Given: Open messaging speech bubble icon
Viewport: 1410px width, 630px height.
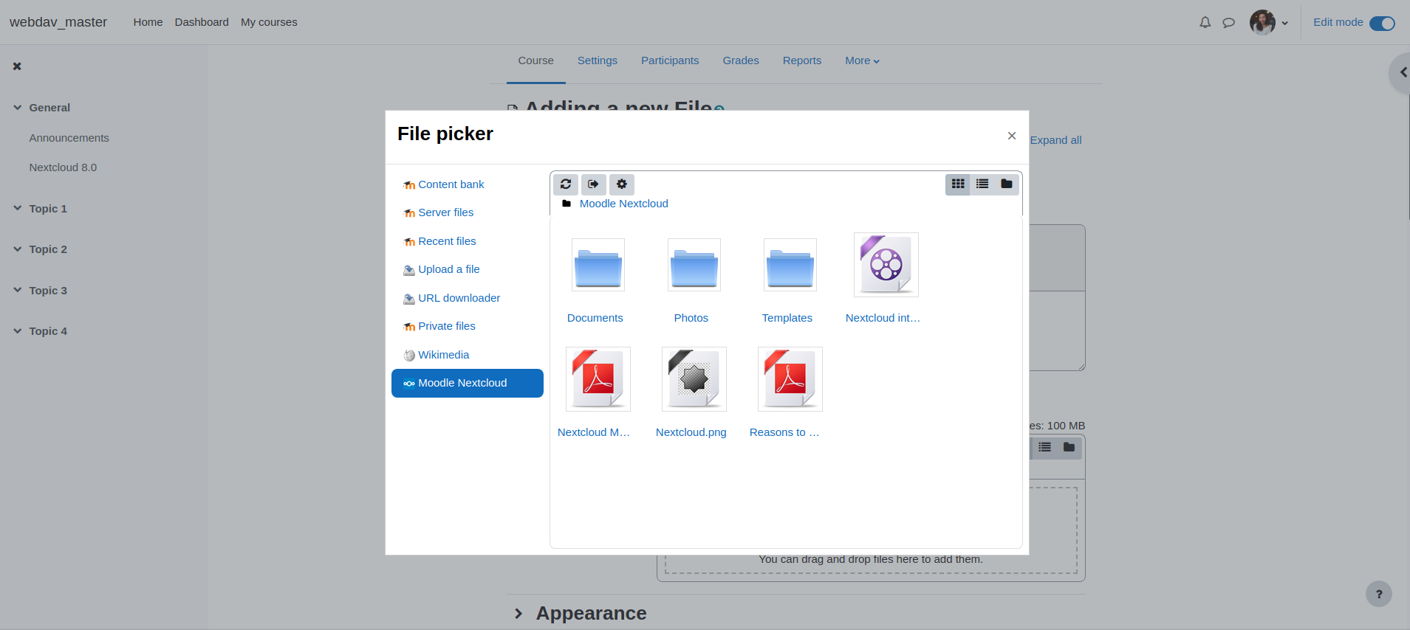Looking at the screenshot, I should [1229, 23].
